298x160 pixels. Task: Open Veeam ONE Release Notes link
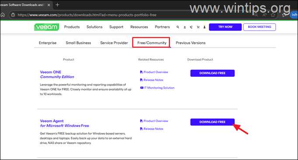152,80
